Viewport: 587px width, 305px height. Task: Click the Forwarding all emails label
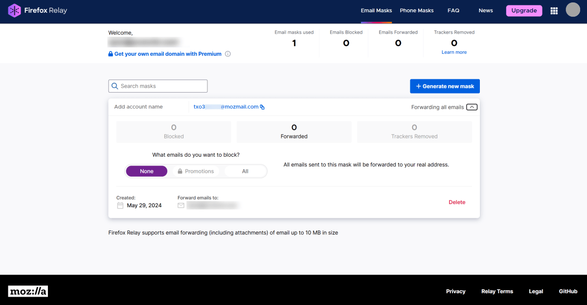[437, 107]
